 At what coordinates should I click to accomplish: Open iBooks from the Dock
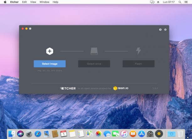pyautogui.click(x=133, y=134)
